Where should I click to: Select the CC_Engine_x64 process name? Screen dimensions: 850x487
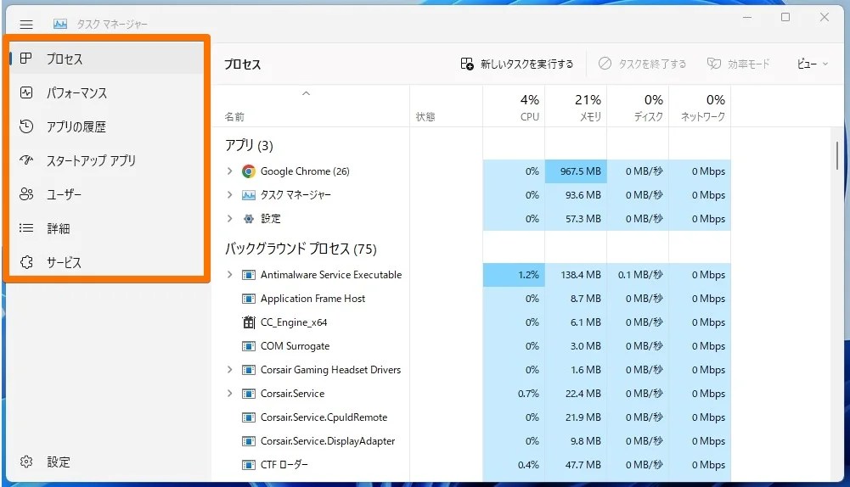(294, 322)
